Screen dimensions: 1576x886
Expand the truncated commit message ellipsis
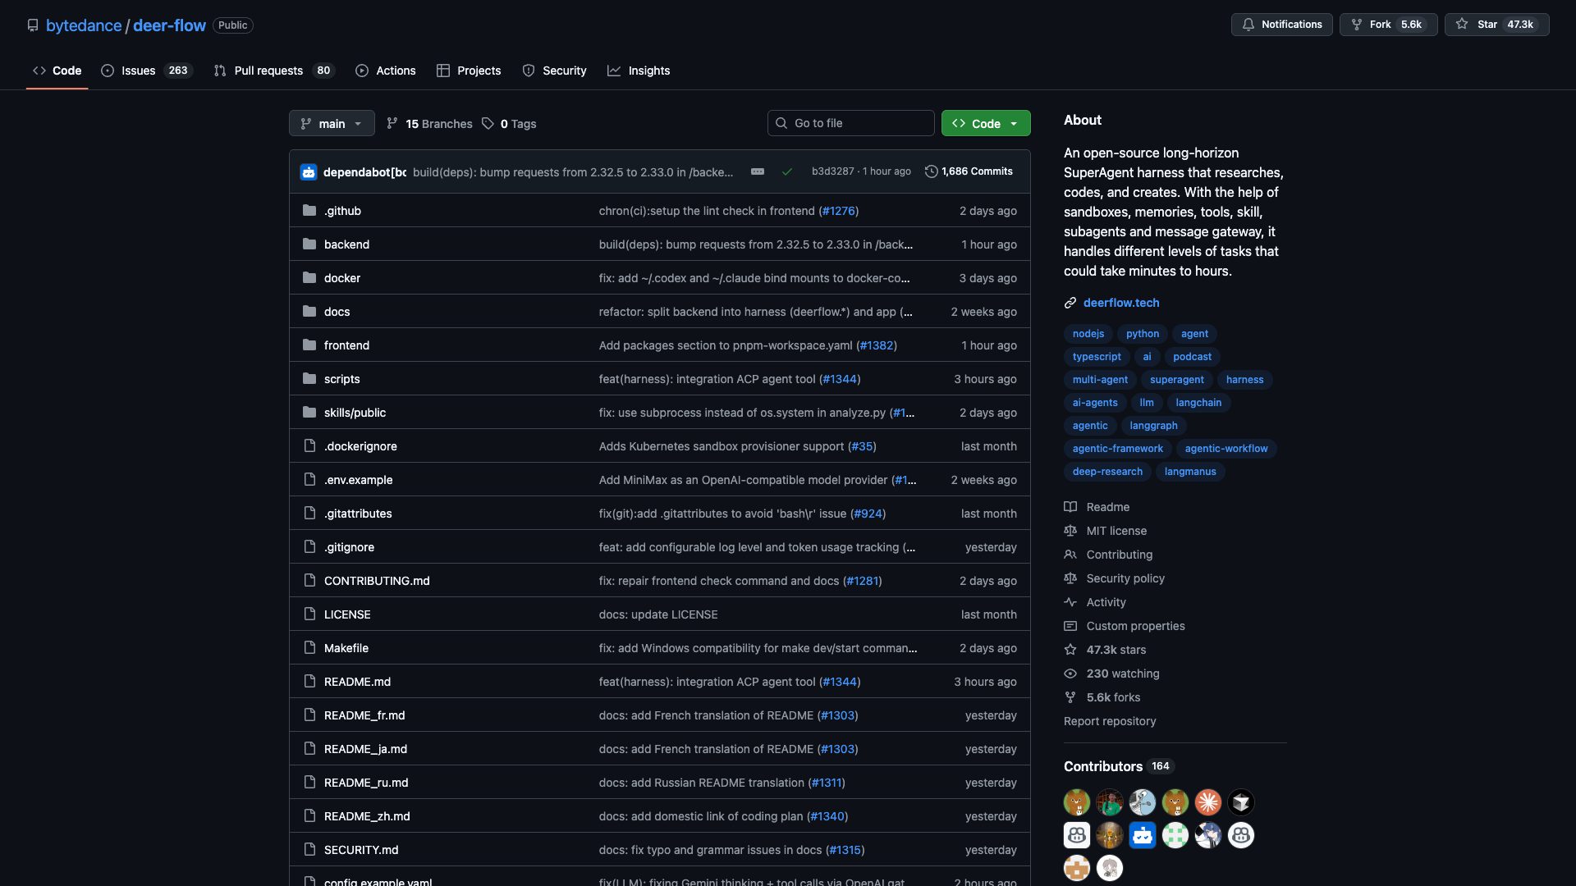tap(757, 171)
